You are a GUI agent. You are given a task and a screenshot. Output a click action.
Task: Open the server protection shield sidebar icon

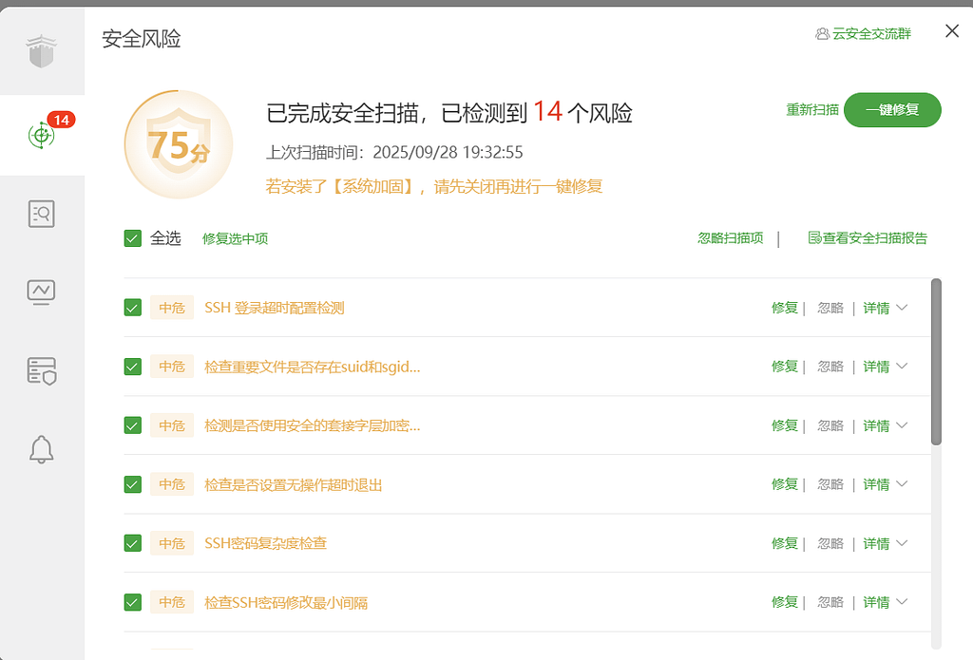42,370
